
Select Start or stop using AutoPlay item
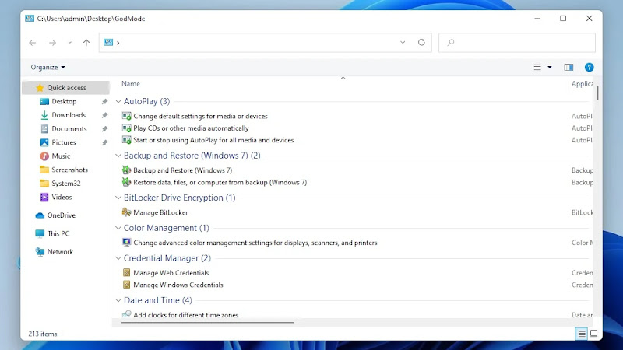213,140
